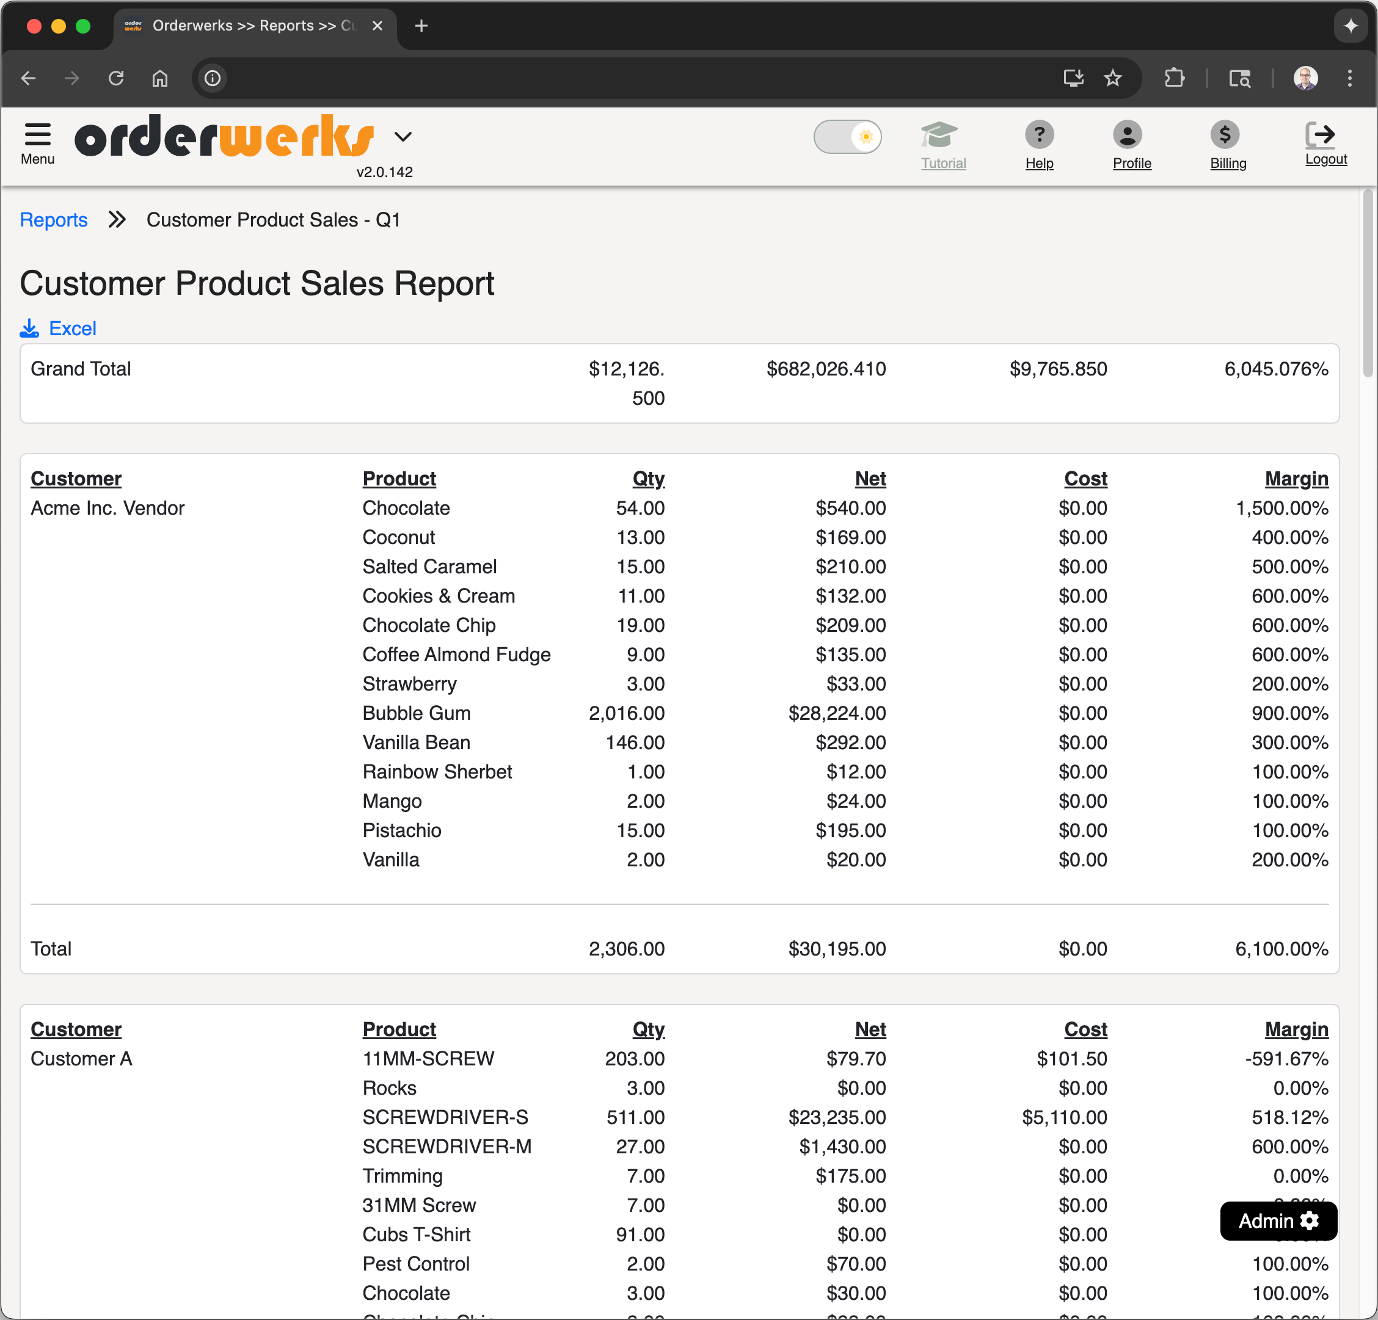Open the Tutorial page via graduation cap icon
1378x1320 pixels.
942,135
